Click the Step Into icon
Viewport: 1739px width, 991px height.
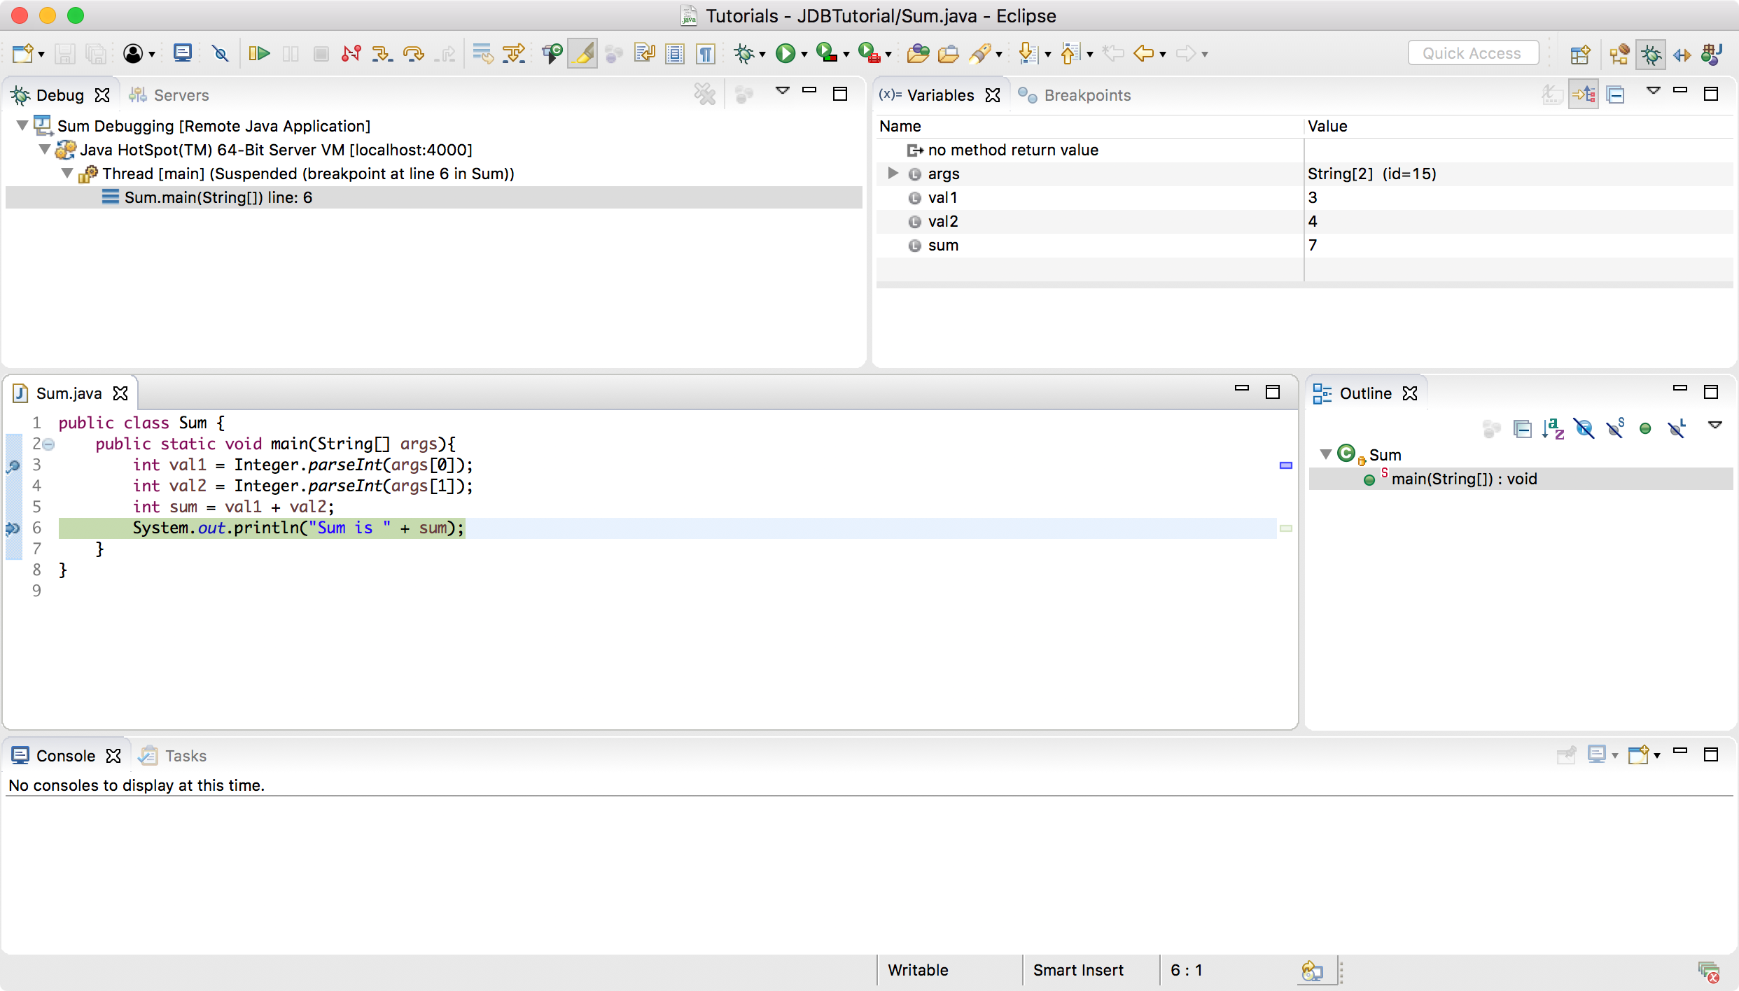point(382,53)
